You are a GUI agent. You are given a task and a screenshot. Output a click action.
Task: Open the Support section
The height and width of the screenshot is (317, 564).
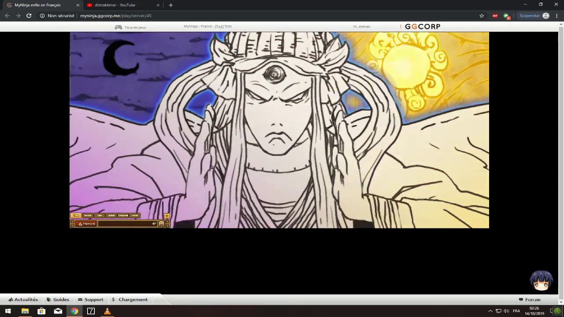[x=90, y=299]
